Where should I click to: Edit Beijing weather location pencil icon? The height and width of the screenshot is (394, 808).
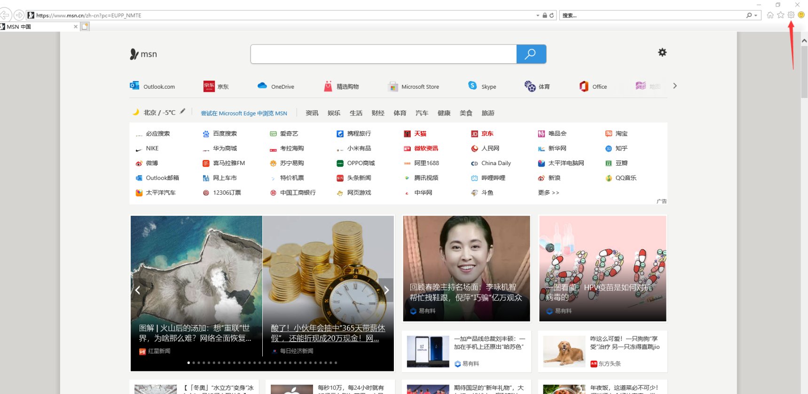[x=182, y=112]
